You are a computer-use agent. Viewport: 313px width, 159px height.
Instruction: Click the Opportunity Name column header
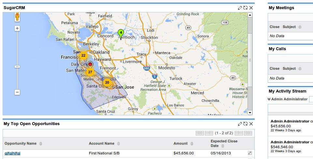21,143
